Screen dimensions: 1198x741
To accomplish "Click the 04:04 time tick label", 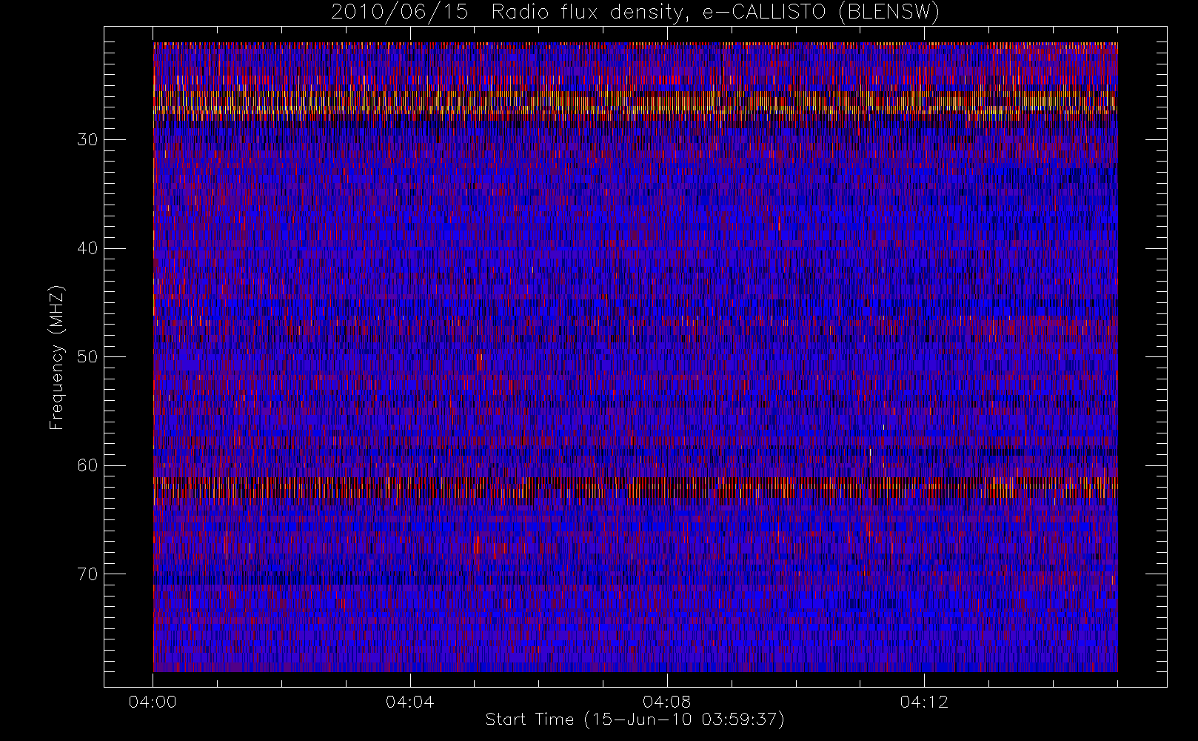I will point(409,702).
